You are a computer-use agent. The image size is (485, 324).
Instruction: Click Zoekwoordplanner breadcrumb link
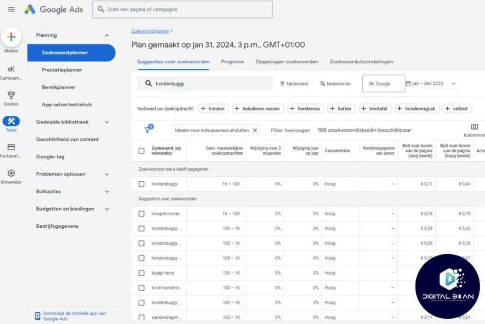pos(150,31)
